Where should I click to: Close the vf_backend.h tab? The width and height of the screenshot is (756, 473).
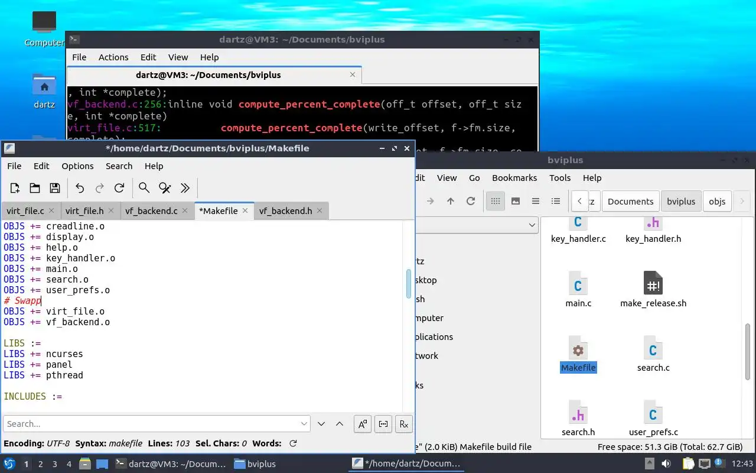point(320,210)
